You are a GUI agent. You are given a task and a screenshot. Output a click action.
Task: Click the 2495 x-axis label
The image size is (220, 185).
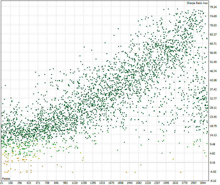[x=166, y=183]
